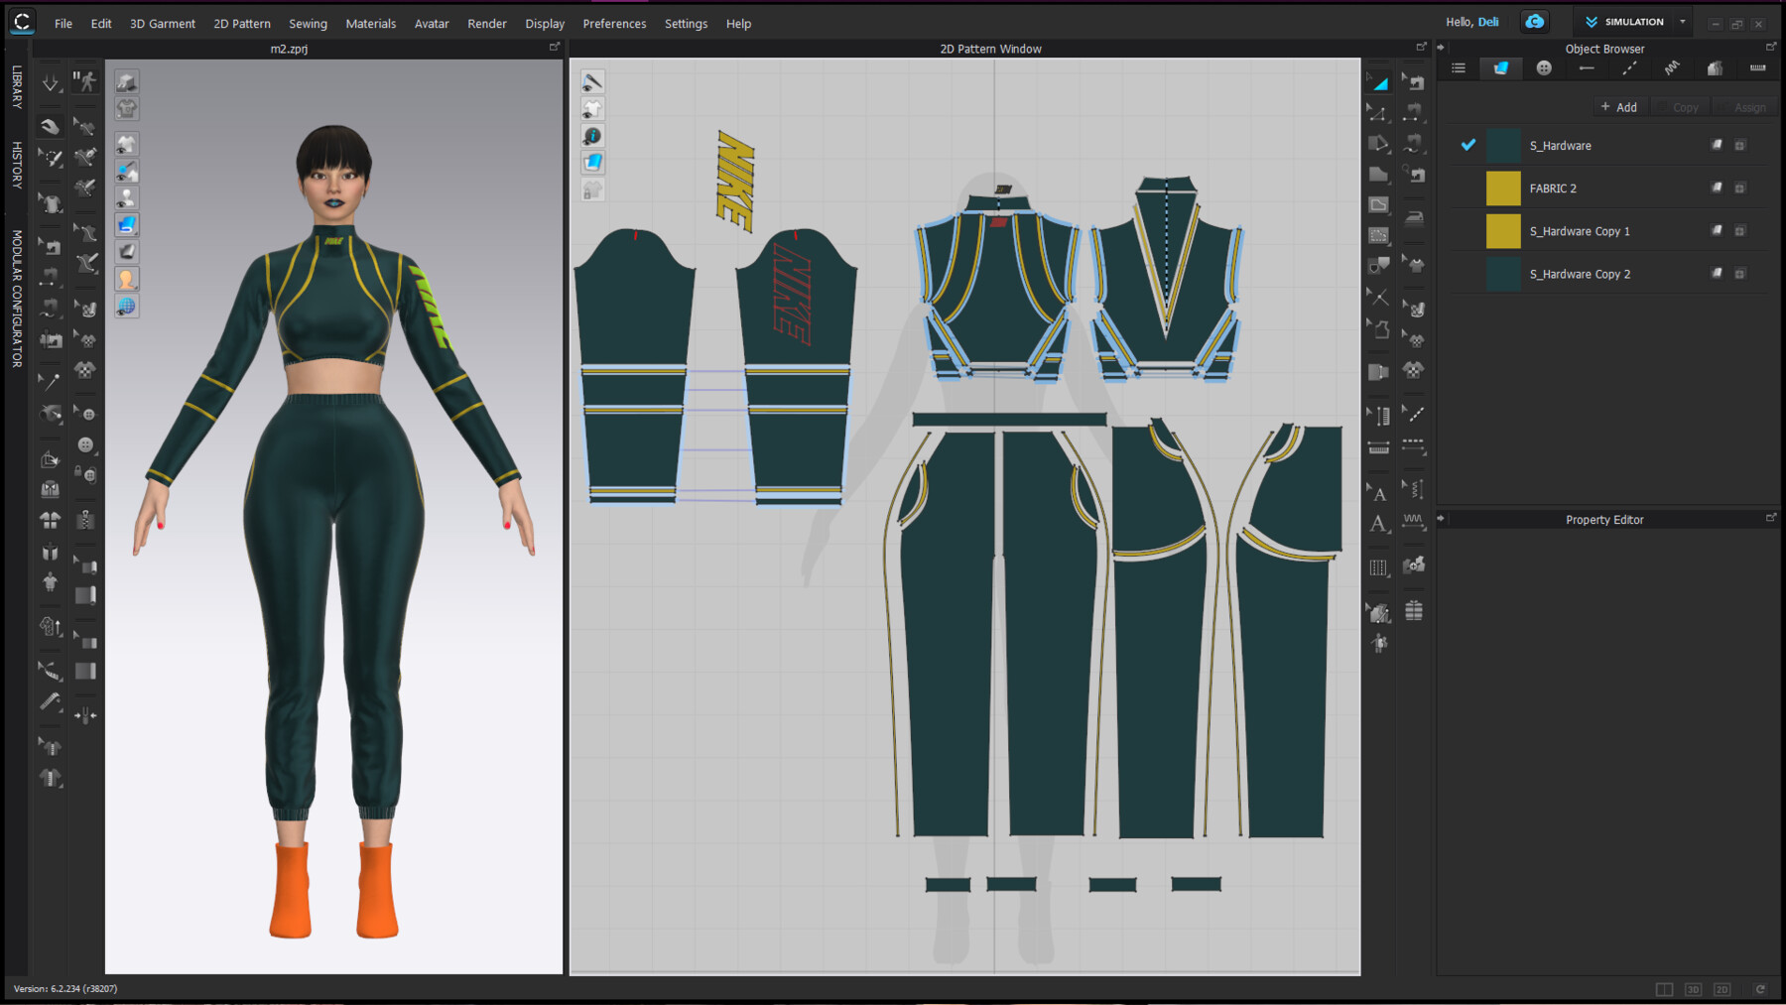This screenshot has width=1786, height=1005.
Task: Select the list view icon in Object Browser
Action: (1458, 67)
